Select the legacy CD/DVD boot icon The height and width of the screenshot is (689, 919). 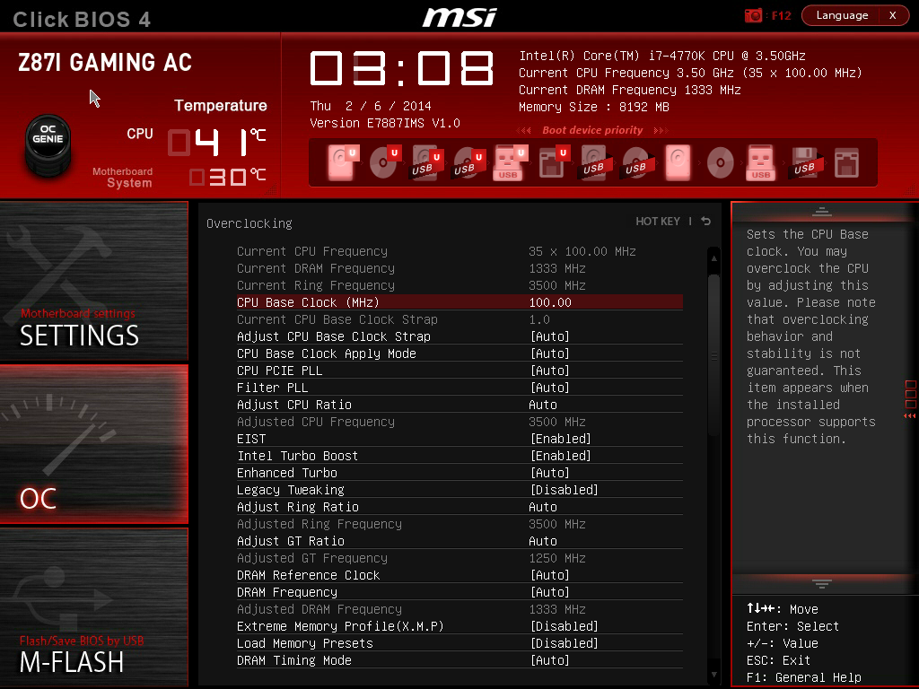(721, 161)
